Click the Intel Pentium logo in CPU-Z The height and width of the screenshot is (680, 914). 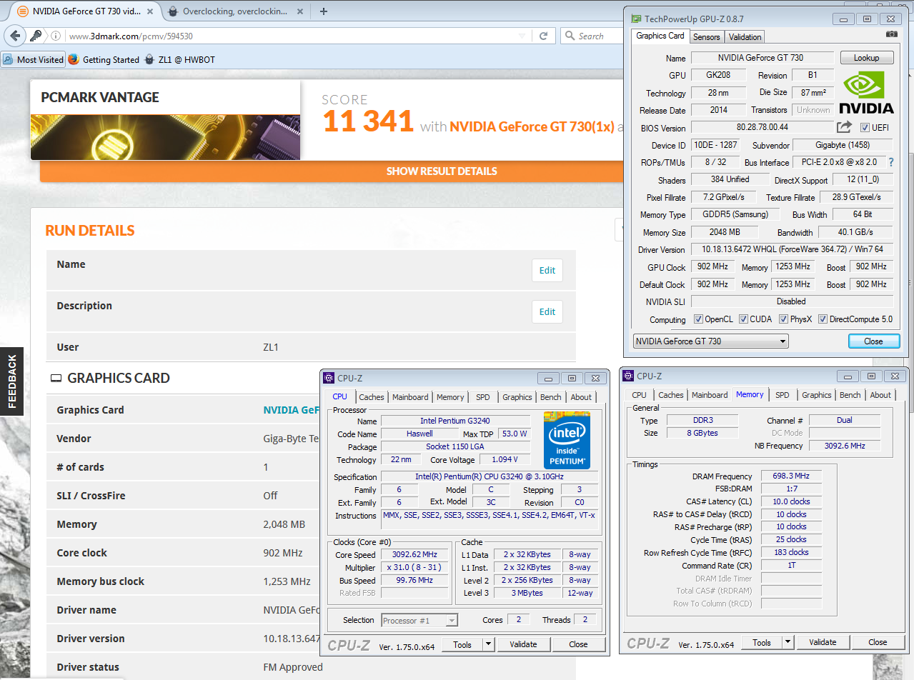(567, 440)
